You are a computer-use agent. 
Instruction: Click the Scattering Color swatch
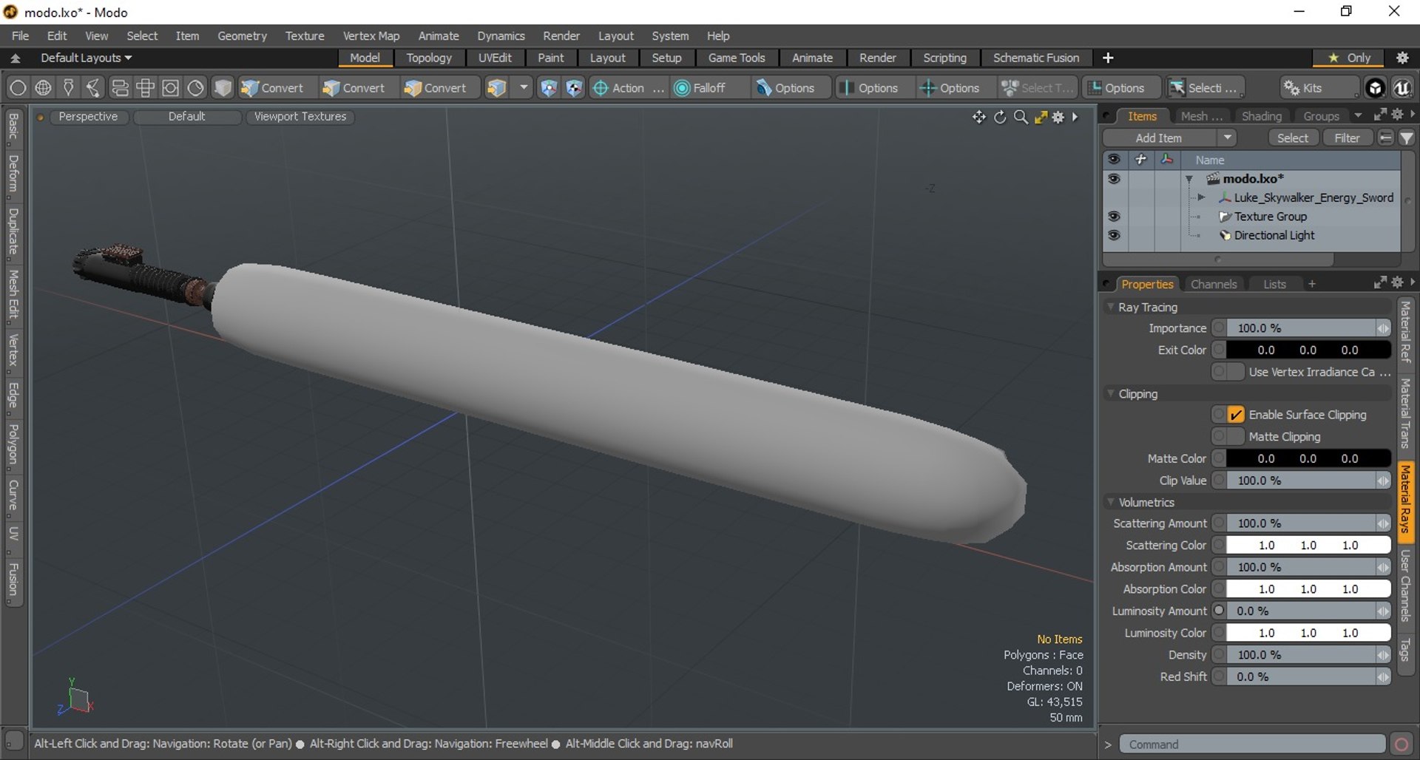pyautogui.click(x=1308, y=546)
